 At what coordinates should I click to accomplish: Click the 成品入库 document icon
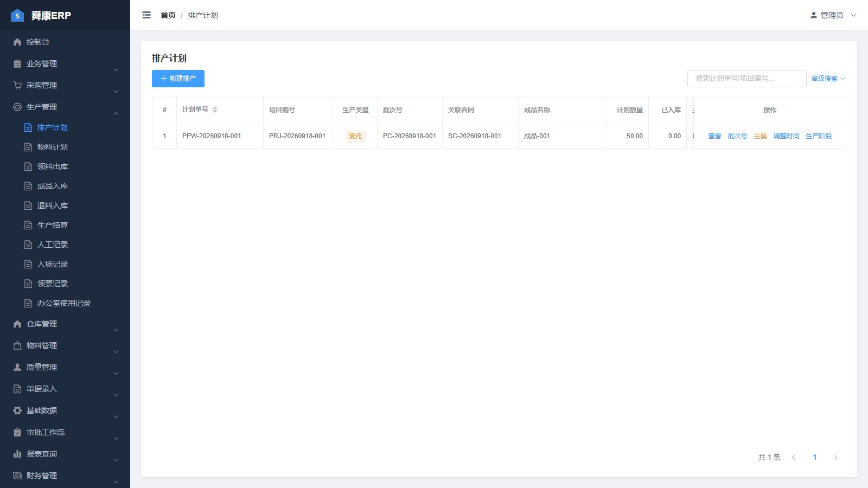coord(28,186)
